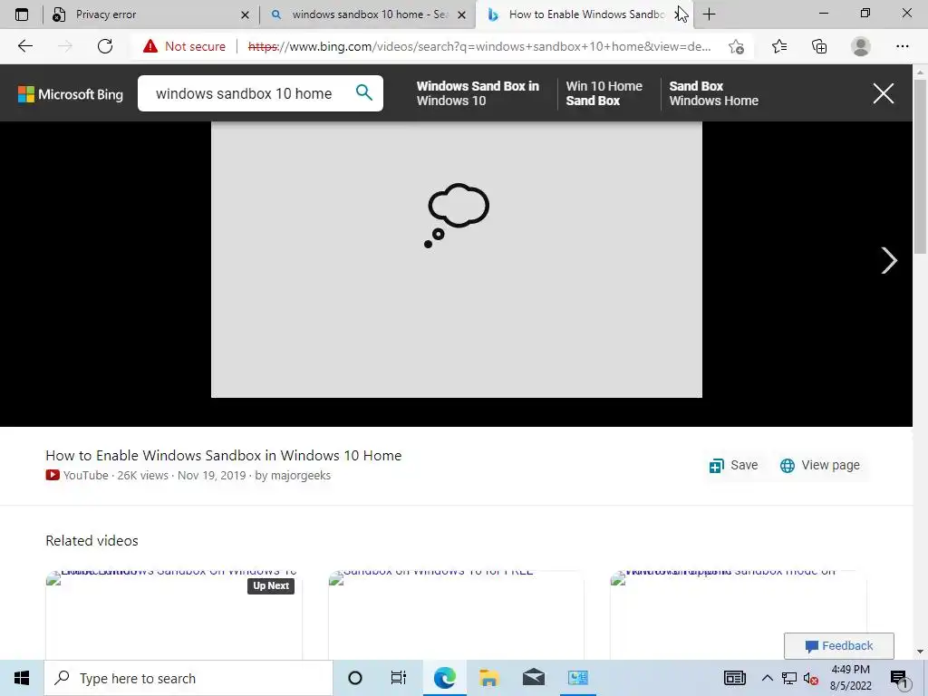
Task: Open the Sandbox on Windows 10 for FREE thumbnail
Action: coord(456,615)
